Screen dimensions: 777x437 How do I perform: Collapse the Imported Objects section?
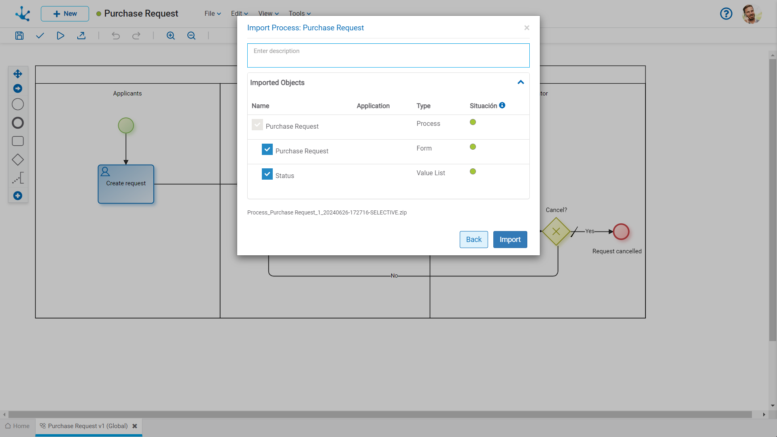tap(521, 82)
